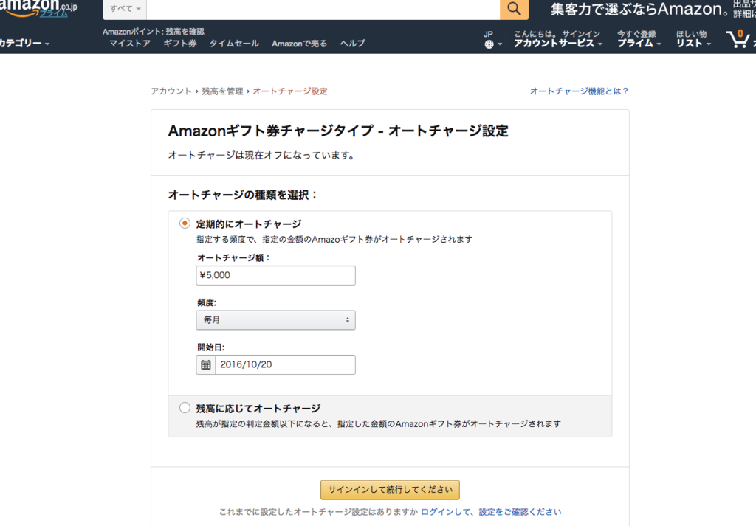
Task: Open the 頻度 毎月 dropdown
Action: click(276, 320)
